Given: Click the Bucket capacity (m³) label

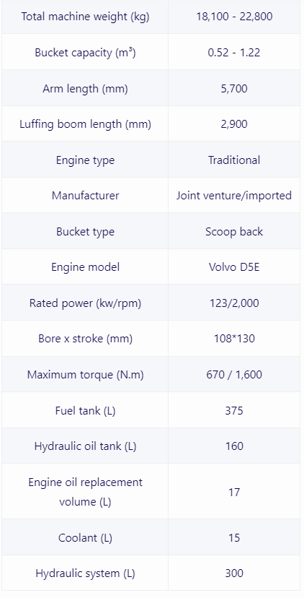Looking at the screenshot, I should [x=85, y=52].
